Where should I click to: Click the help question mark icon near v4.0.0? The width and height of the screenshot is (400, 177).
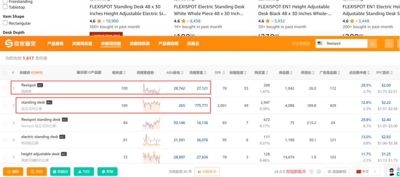pos(311,172)
